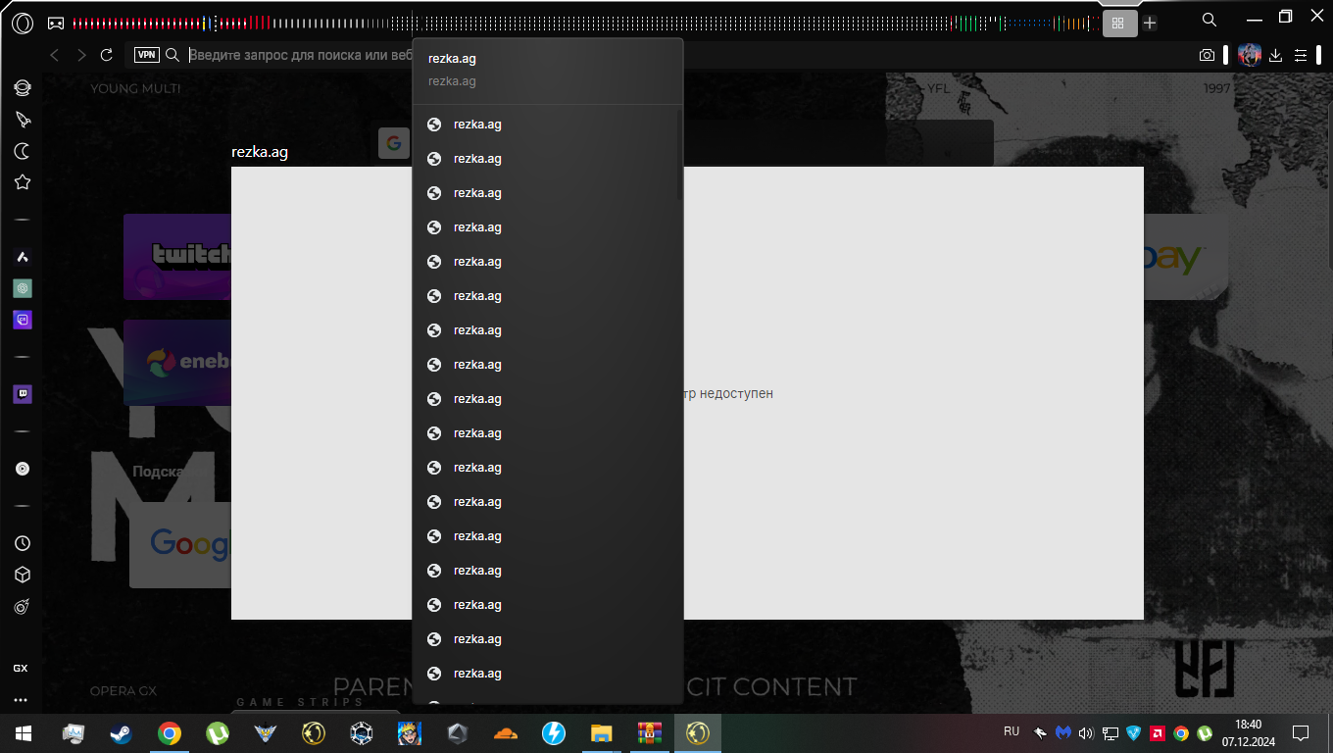1333x753 pixels.
Task: Open Easy Setup sliders icon
Action: click(1301, 56)
